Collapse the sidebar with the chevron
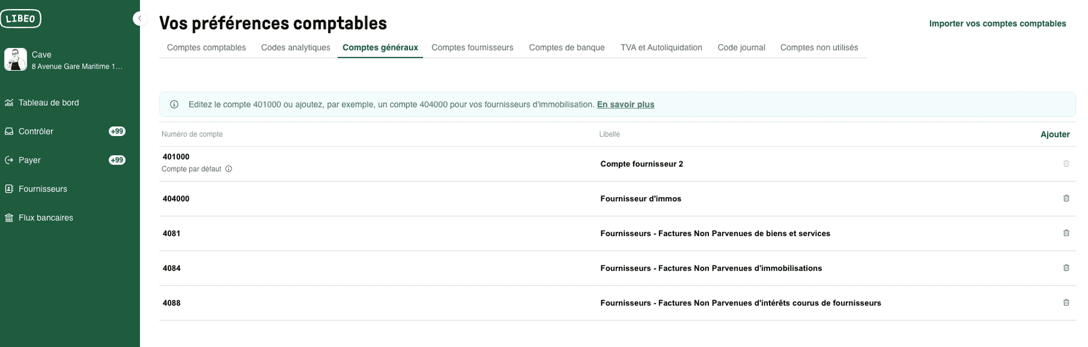1088x347 pixels. point(139,18)
